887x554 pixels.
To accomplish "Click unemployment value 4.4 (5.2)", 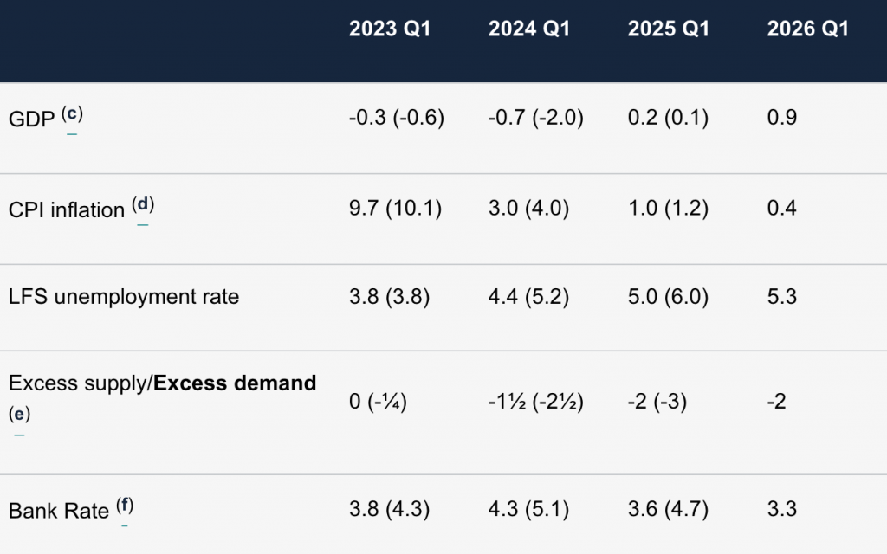I will pyautogui.click(x=528, y=297).
